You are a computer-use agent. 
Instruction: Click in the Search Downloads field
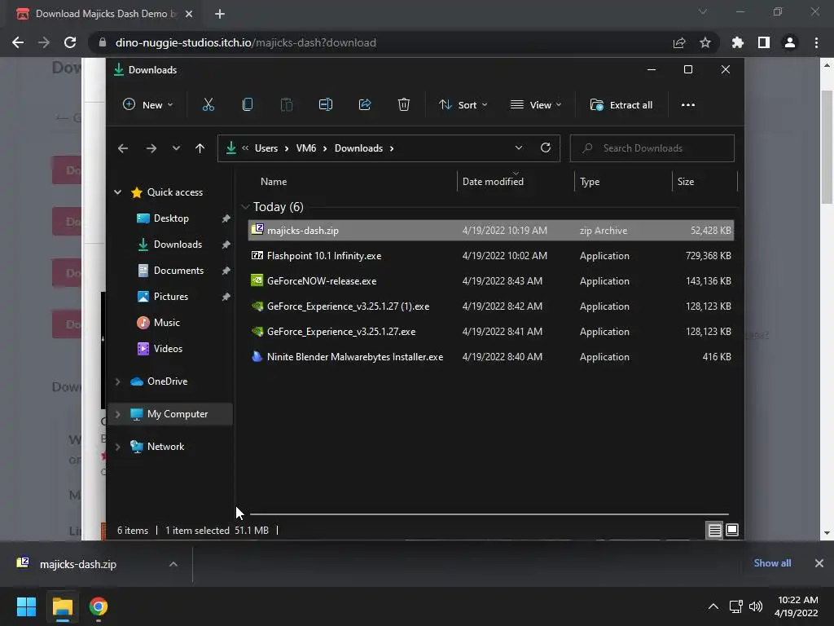[652, 148]
